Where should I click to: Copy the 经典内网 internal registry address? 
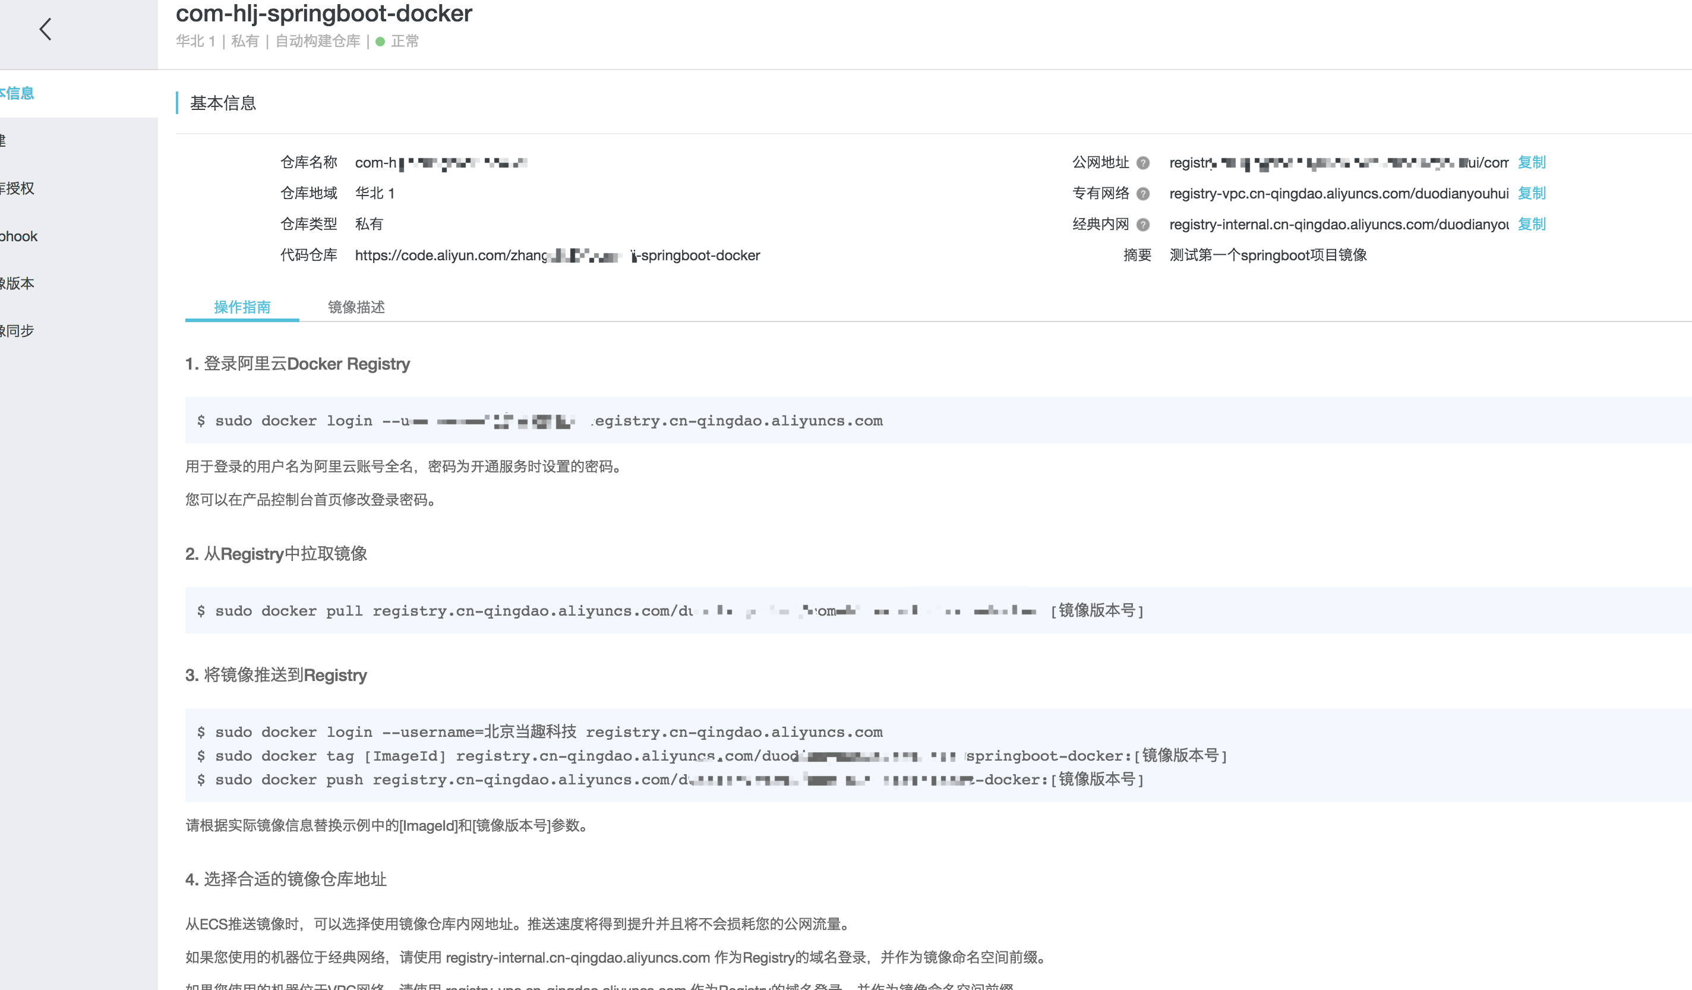(x=1531, y=225)
